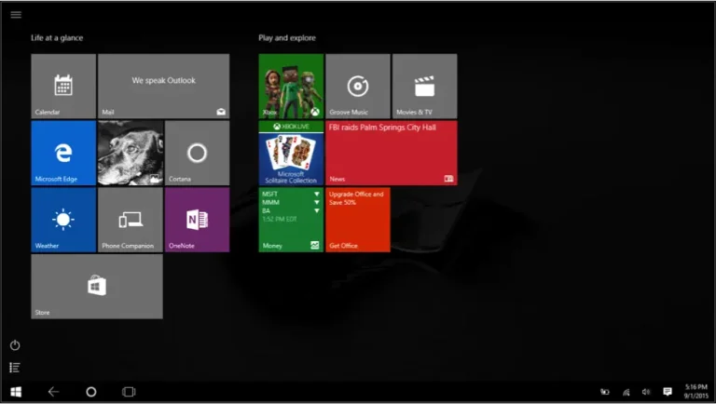716x404 pixels.
Task: Open the News tile about FBI raids
Action: coord(392,153)
